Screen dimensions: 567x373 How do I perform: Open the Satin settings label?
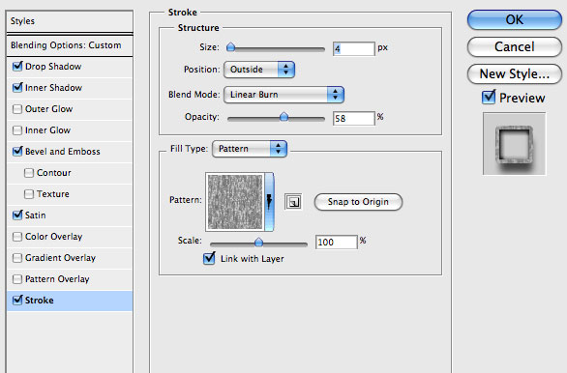36,215
